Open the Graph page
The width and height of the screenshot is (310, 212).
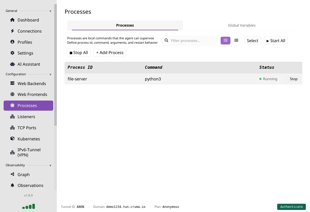tap(28, 175)
